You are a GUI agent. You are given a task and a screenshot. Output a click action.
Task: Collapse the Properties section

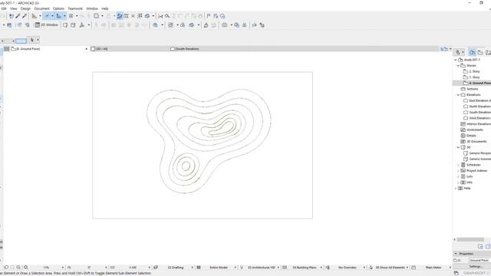[x=456, y=254]
